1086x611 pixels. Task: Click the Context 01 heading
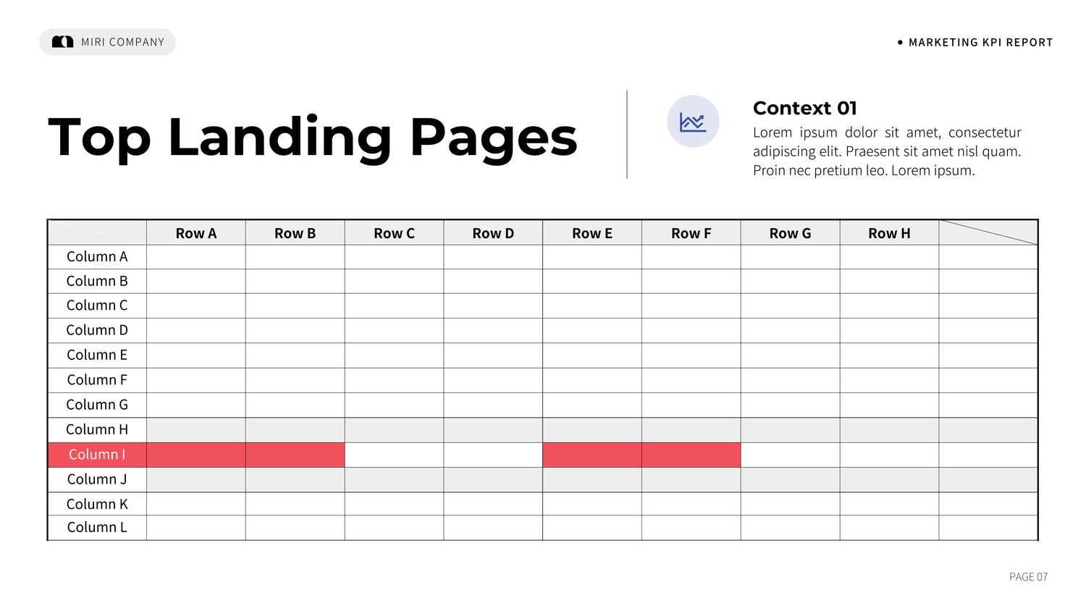click(804, 109)
